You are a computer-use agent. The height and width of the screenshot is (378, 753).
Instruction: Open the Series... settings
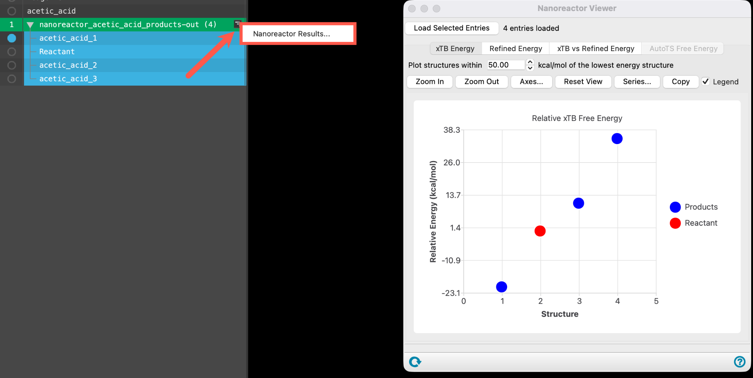[637, 82]
